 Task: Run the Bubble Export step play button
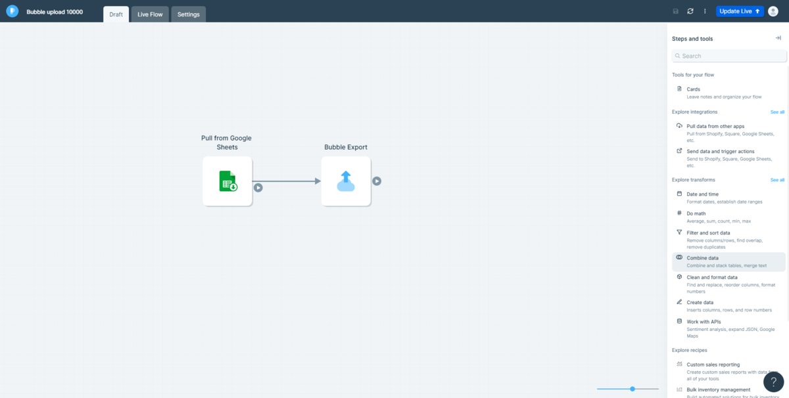377,181
